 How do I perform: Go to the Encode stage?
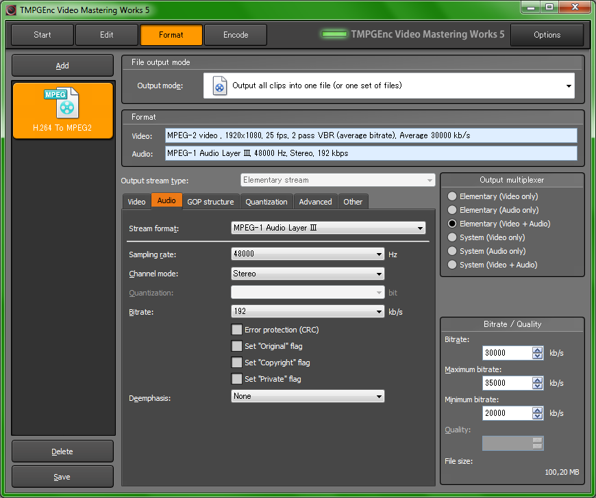[x=236, y=35]
